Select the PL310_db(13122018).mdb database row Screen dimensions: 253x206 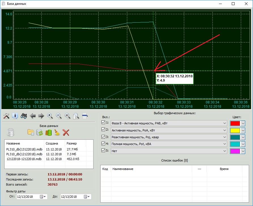(49, 149)
